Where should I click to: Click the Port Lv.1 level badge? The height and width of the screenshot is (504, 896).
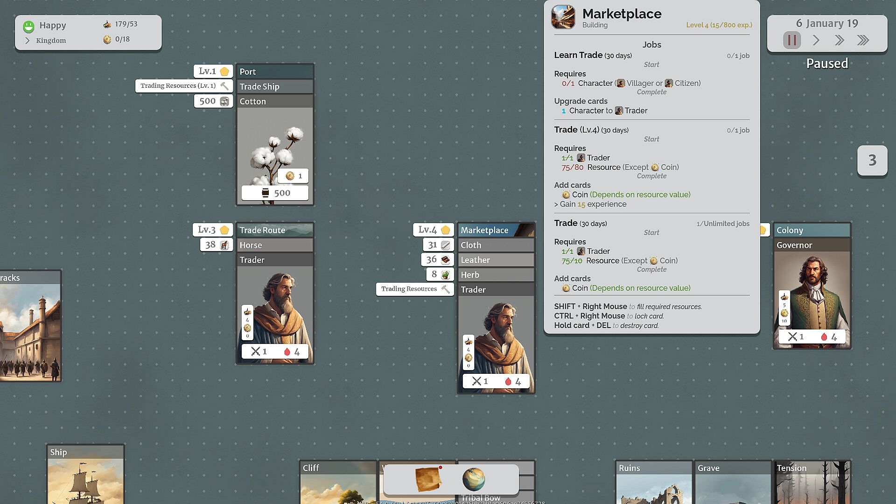pyautogui.click(x=213, y=71)
